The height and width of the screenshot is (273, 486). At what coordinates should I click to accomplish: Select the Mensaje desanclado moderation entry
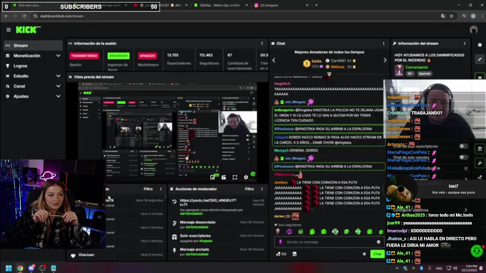coord(218,224)
